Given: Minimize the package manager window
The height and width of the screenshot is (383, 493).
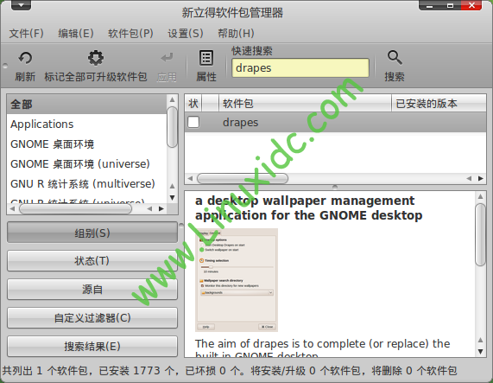Looking at the screenshot, I should pos(429,5).
